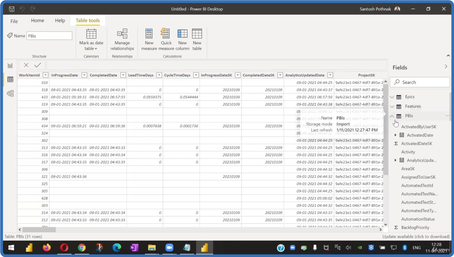
Task: Select the Activity field
Action: [x=408, y=152]
